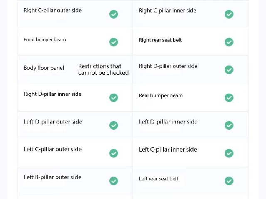Click the Rear bumper beam label
The width and height of the screenshot is (266, 199).
pos(161,96)
